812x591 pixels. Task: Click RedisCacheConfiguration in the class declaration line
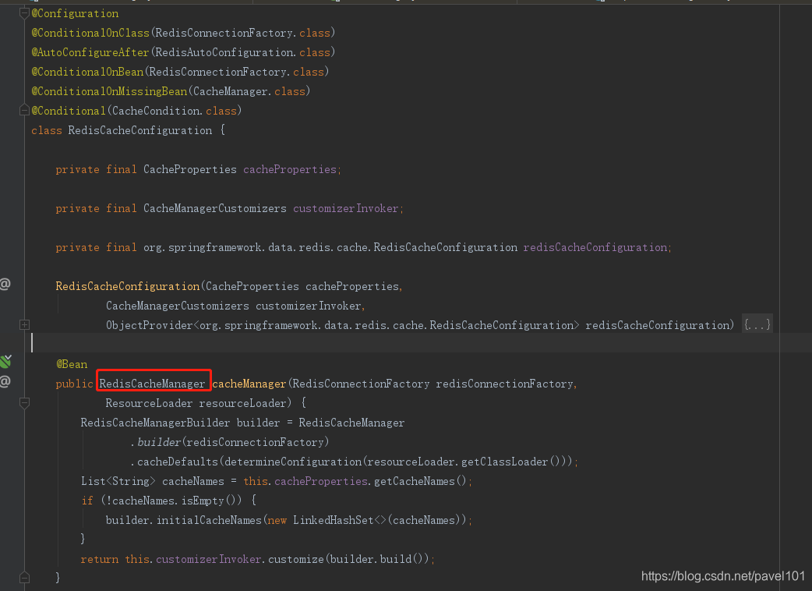(x=139, y=130)
